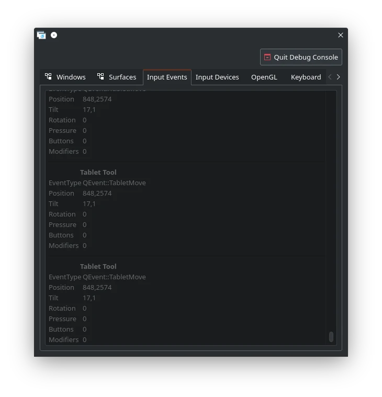Show more tabs with right chevron arrow
This screenshot has height=397, width=382.
coord(338,77)
